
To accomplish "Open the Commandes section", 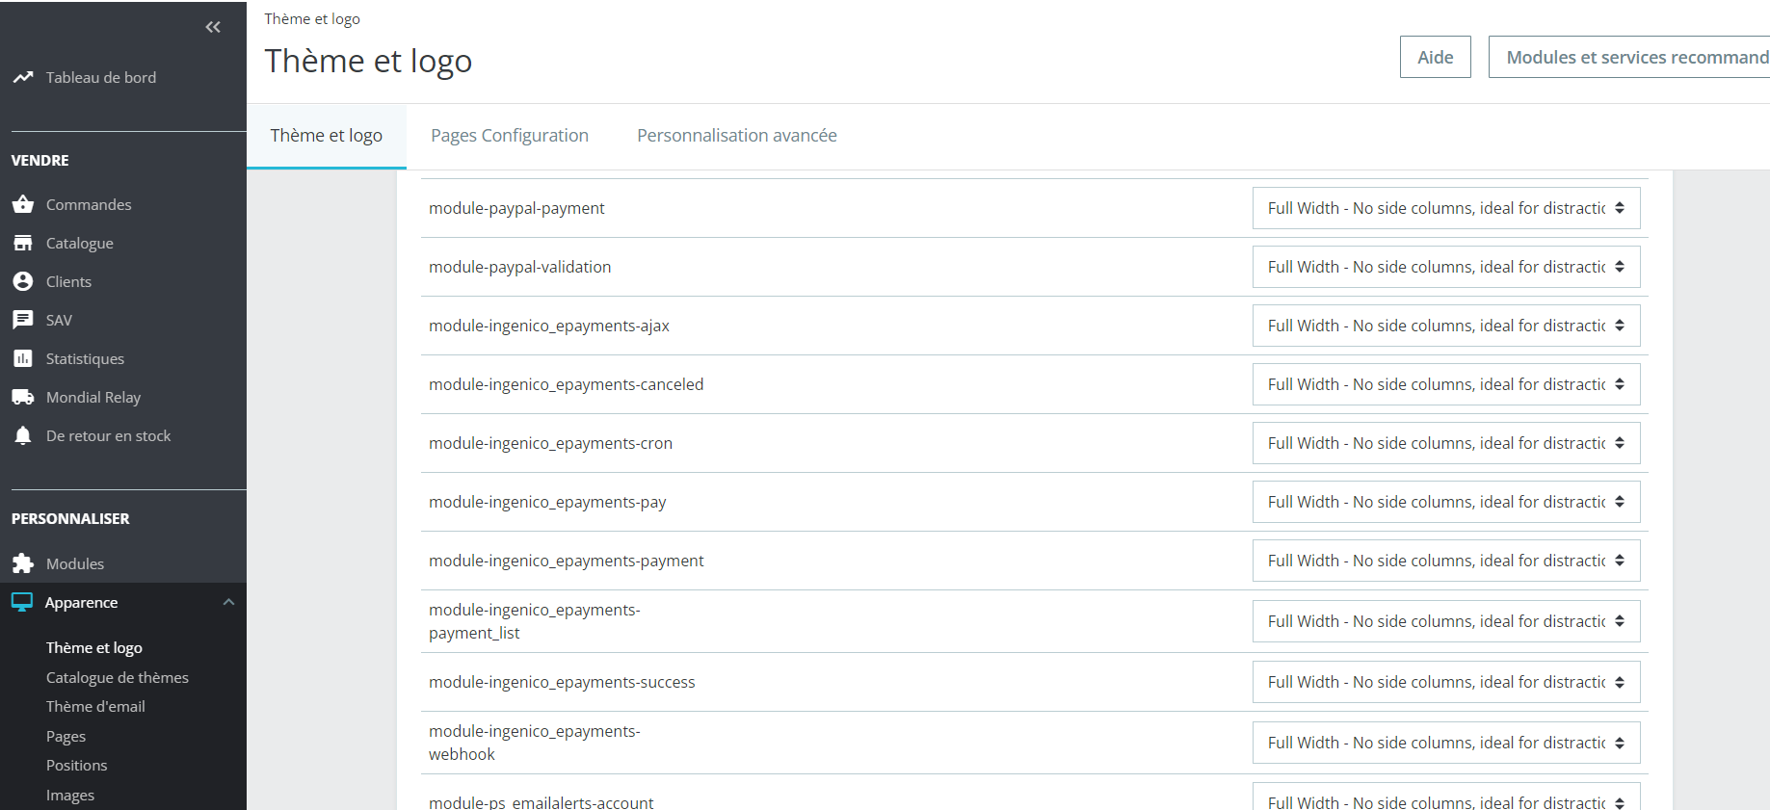I will [x=89, y=204].
